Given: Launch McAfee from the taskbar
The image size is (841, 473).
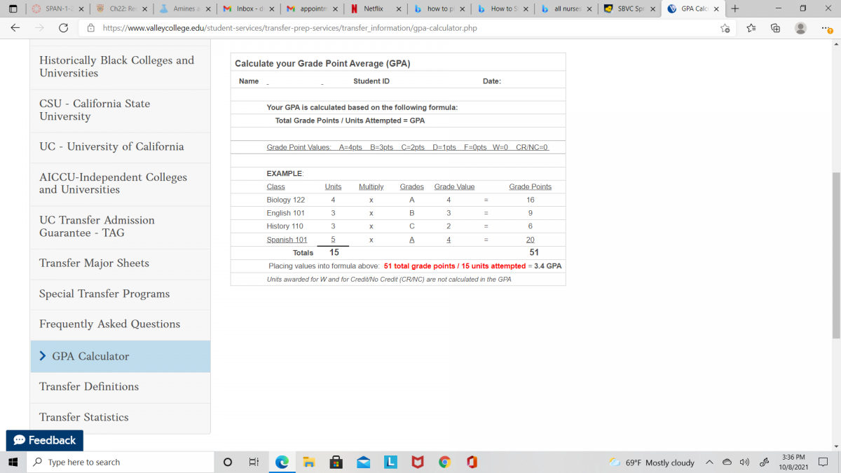Looking at the screenshot, I should pyautogui.click(x=417, y=462).
